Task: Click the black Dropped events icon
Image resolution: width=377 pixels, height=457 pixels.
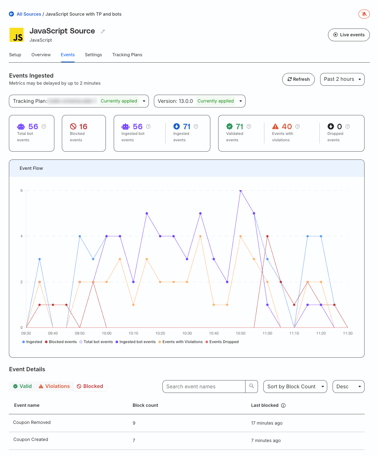Action: pos(331,126)
